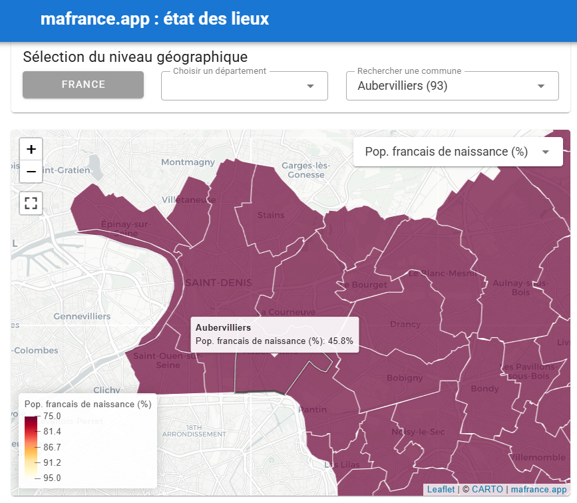Select the Stains commune on map
Image resolution: width=577 pixels, height=503 pixels.
(271, 216)
